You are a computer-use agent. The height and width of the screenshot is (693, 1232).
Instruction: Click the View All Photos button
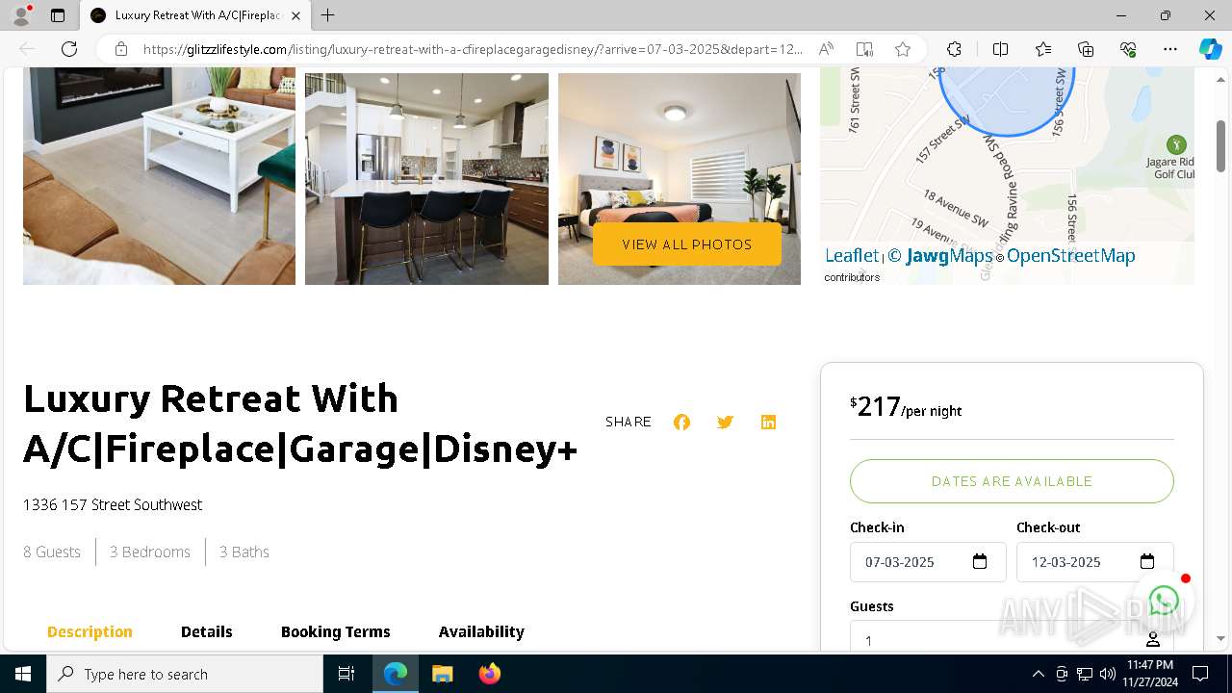(687, 244)
